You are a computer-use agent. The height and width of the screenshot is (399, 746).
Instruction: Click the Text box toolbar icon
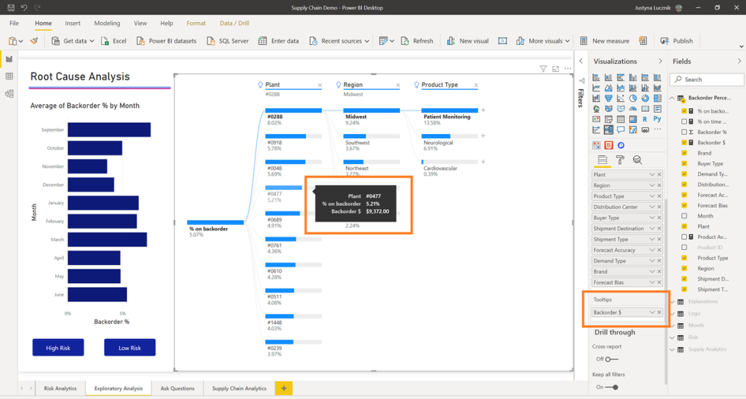click(x=502, y=41)
